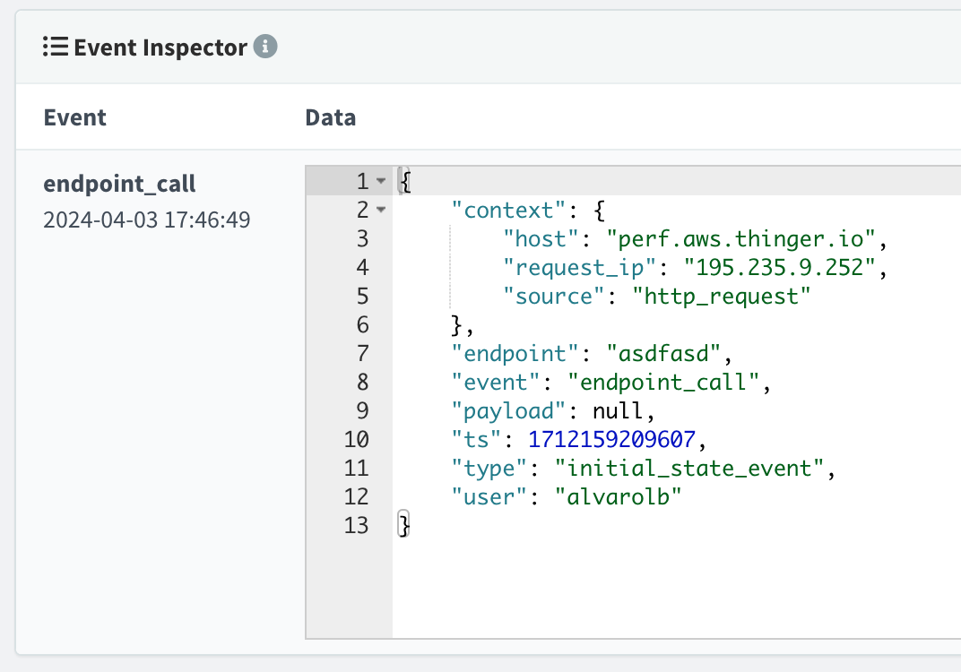Click the value "http_request"
Image resolution: width=961 pixels, height=672 pixels.
click(x=722, y=297)
